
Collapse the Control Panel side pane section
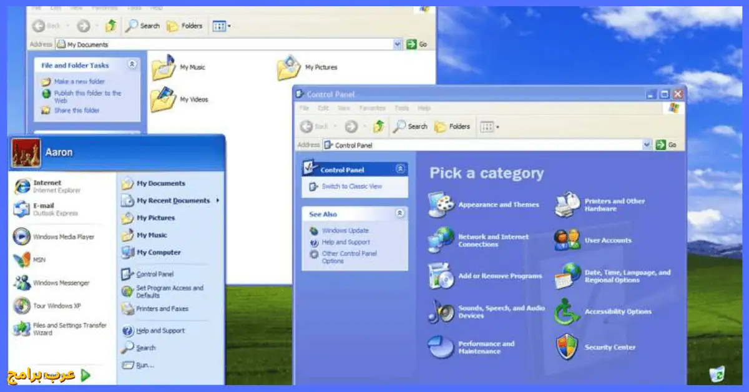(399, 169)
